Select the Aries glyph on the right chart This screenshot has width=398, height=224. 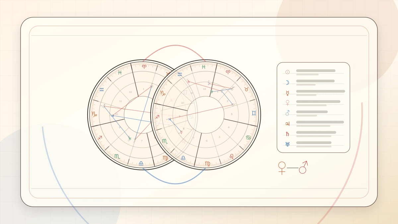[x=228, y=72]
